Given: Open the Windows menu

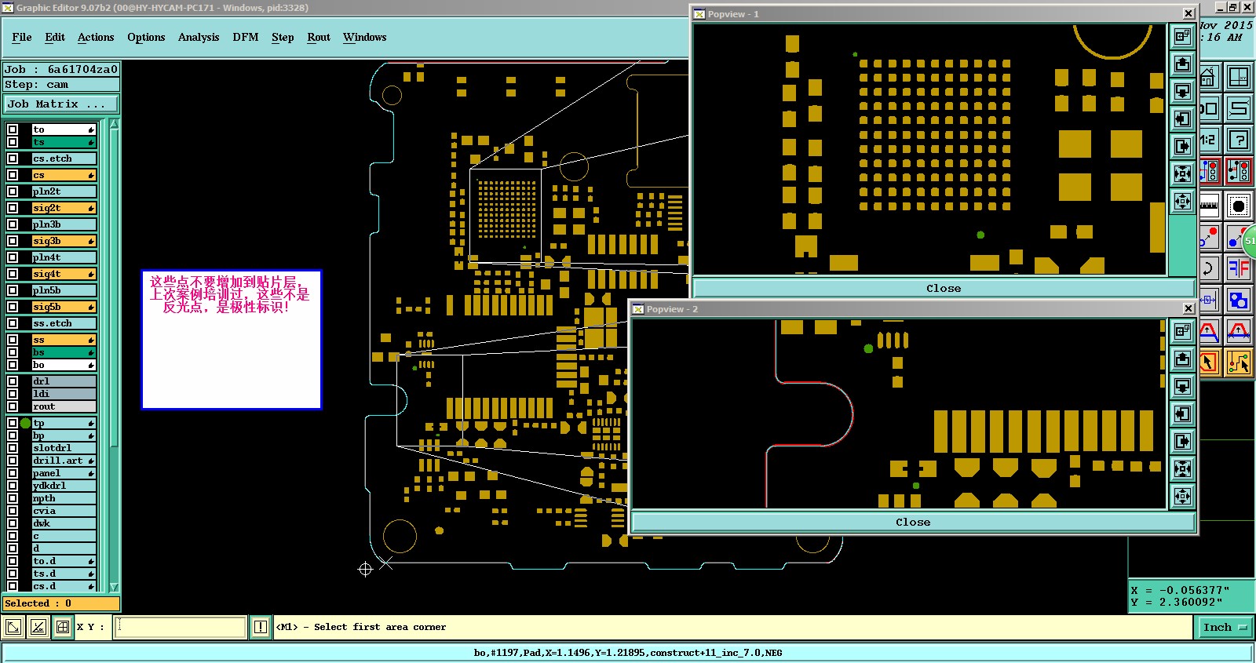Looking at the screenshot, I should point(365,37).
